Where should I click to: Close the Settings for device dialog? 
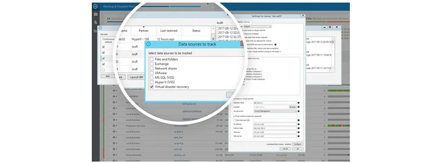click(x=303, y=16)
